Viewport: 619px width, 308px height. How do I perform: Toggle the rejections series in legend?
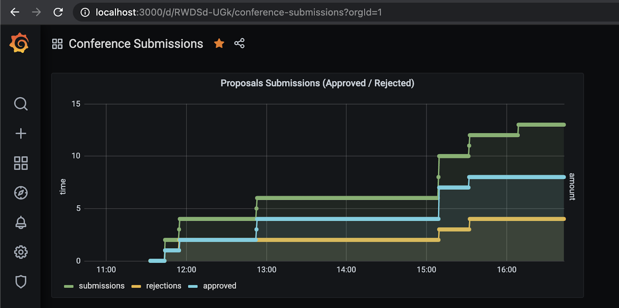(x=164, y=286)
